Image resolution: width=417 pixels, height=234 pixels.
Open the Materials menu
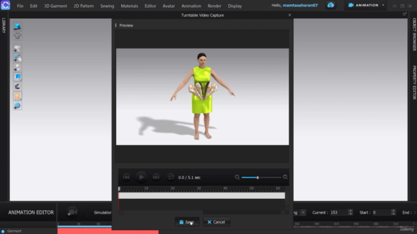pyautogui.click(x=129, y=6)
